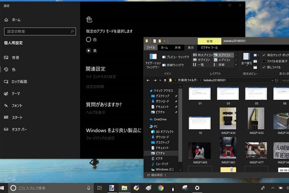Refresh the Explorer folder view
289x193 pixels.
[x=276, y=80]
